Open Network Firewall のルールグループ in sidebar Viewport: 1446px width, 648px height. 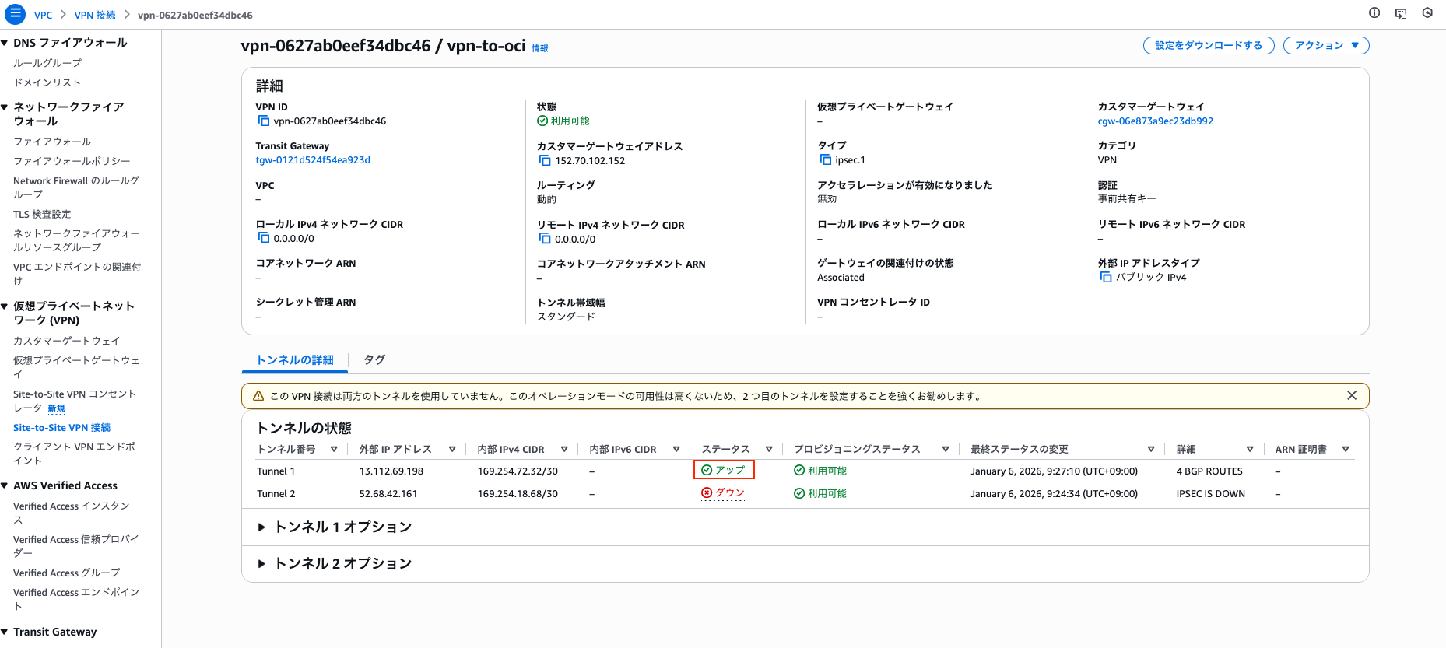76,187
